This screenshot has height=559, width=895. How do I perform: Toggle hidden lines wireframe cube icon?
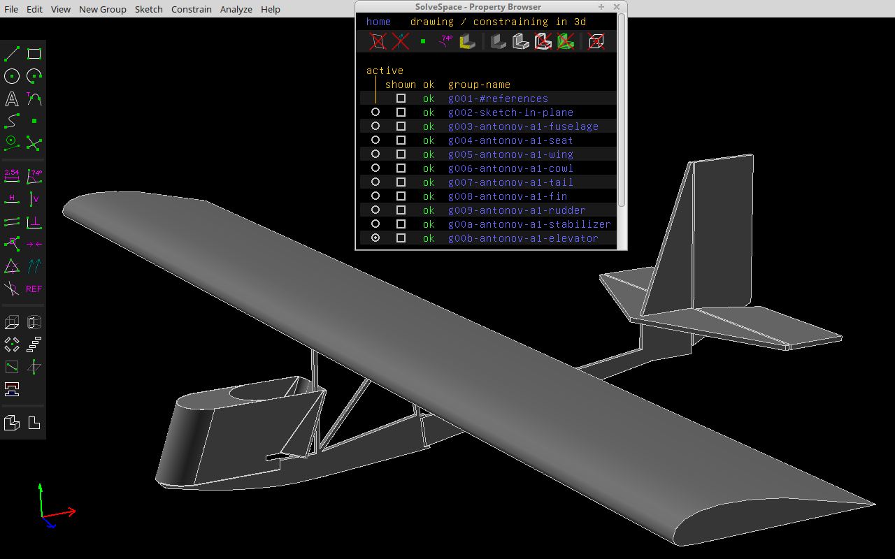tap(596, 42)
